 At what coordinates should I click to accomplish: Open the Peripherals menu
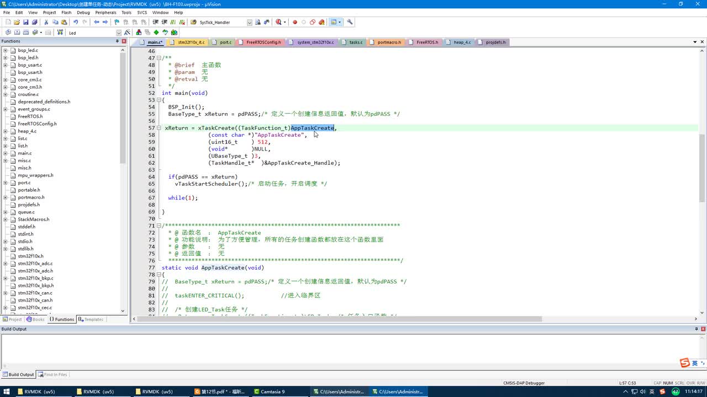[x=105, y=12]
